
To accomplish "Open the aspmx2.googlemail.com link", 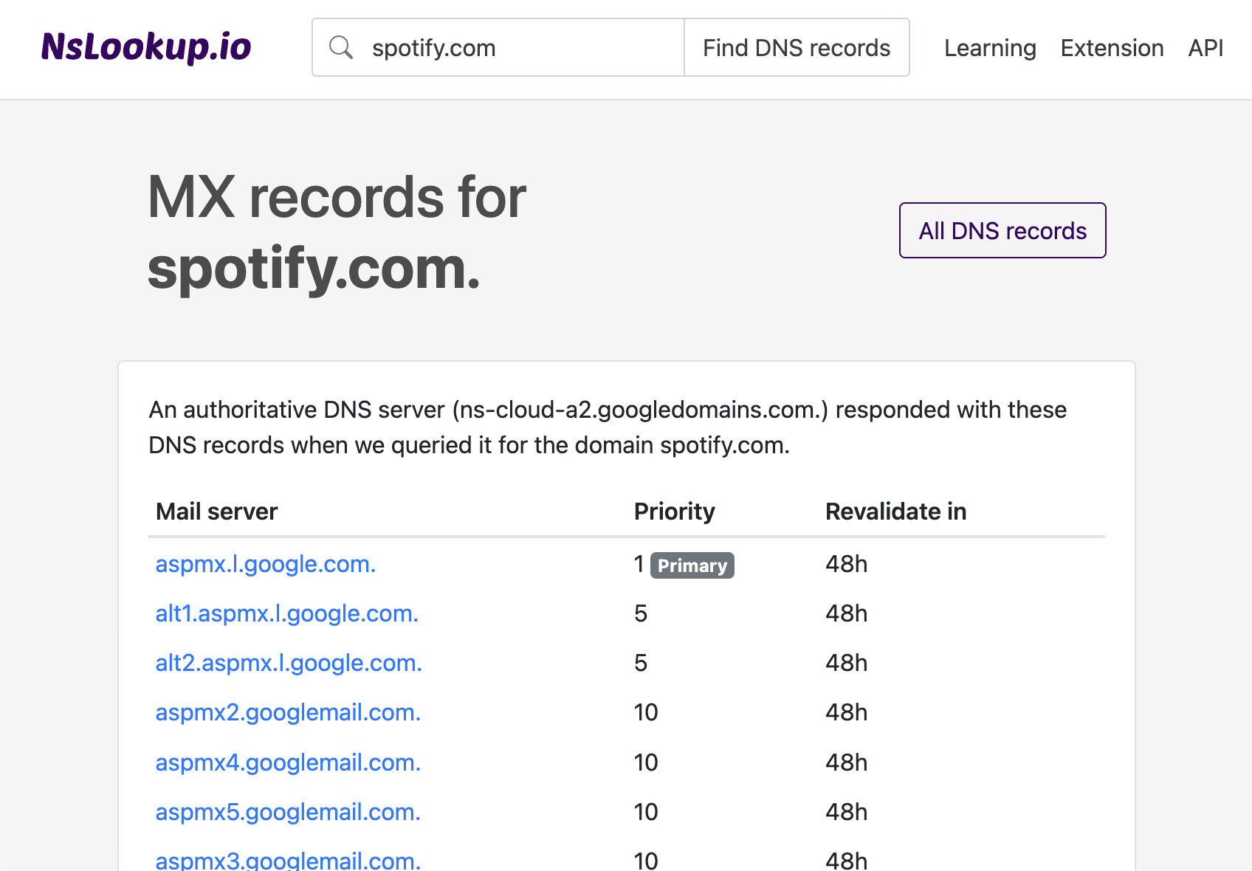I will click(288, 712).
